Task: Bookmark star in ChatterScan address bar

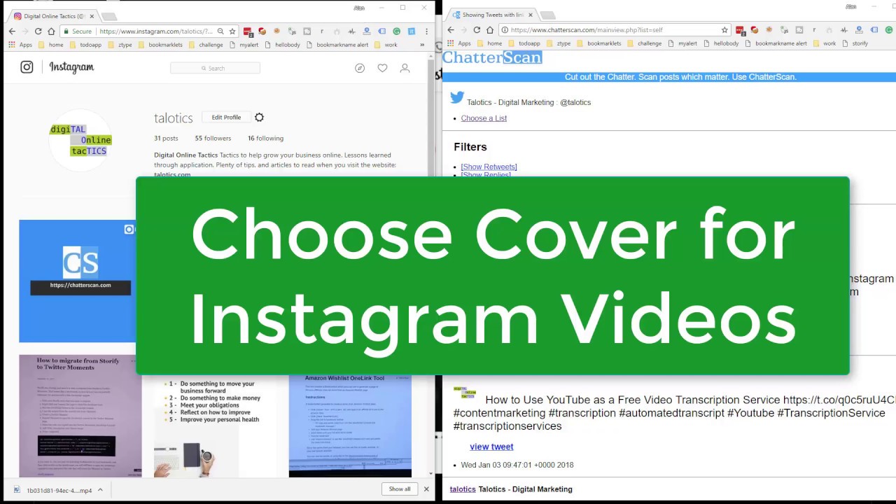Action: click(x=724, y=30)
